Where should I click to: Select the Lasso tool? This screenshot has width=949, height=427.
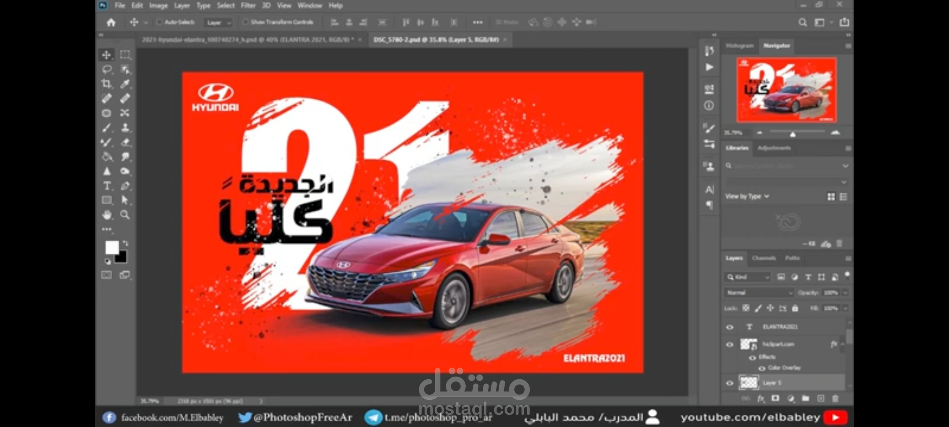coord(106,69)
